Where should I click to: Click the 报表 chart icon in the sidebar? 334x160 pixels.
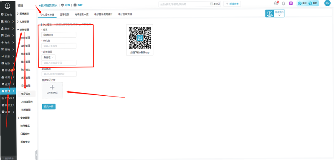coord(3,56)
